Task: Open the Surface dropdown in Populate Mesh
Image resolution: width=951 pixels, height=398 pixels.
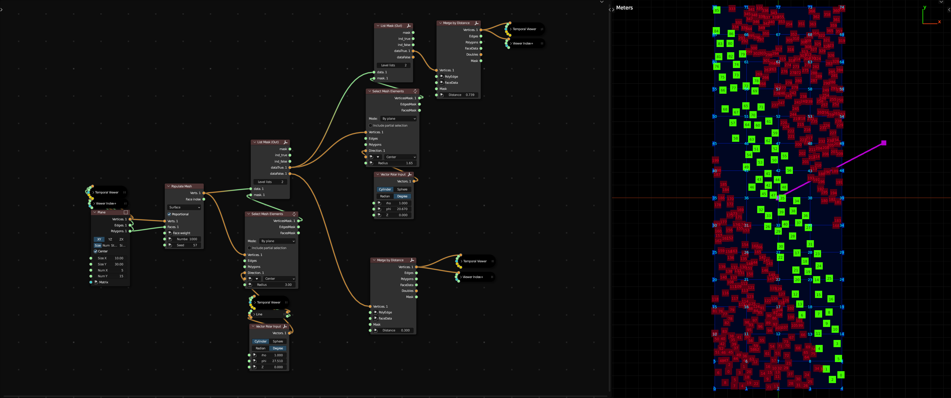Action: coord(184,208)
